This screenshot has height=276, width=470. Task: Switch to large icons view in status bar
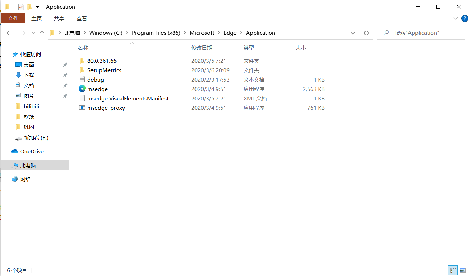point(463,270)
